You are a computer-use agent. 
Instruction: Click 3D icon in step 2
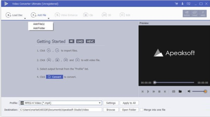point(66,60)
